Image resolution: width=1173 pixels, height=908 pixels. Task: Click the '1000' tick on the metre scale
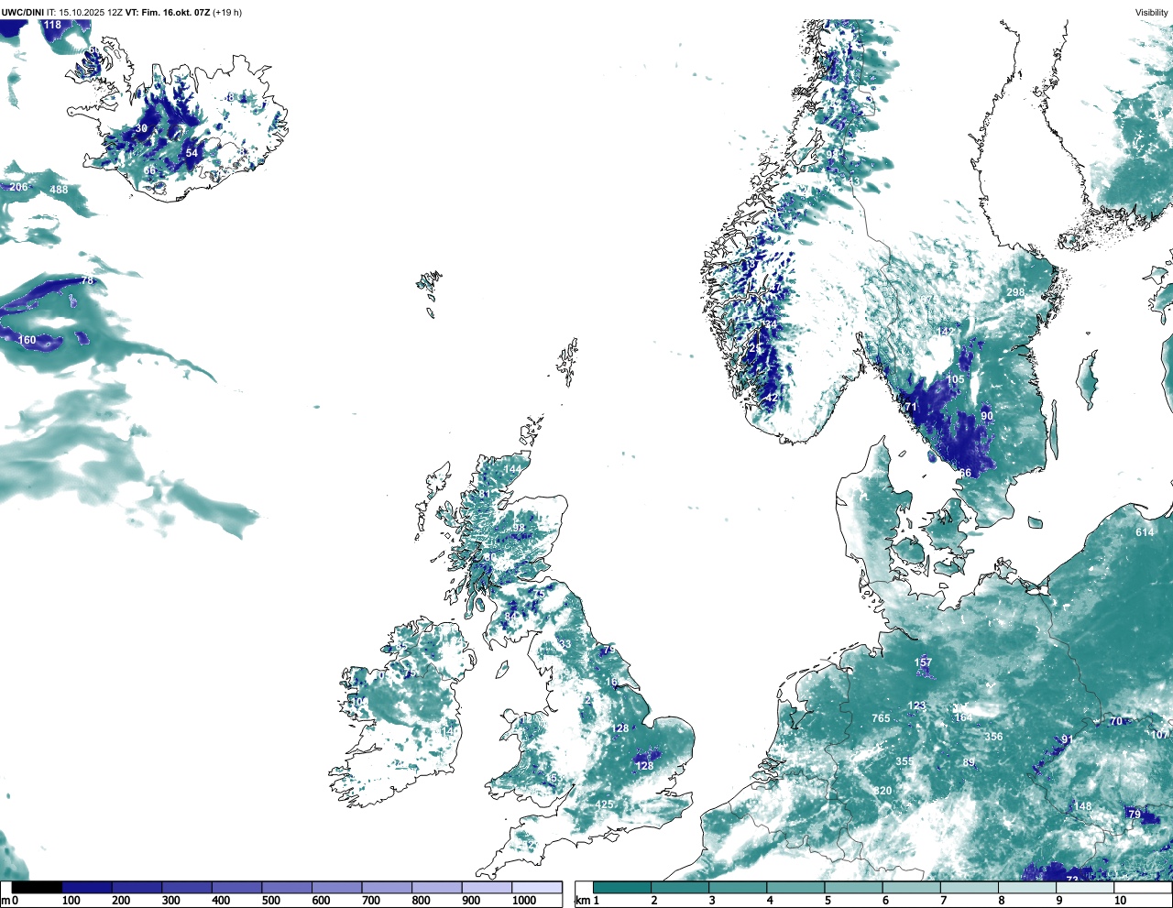(524, 901)
